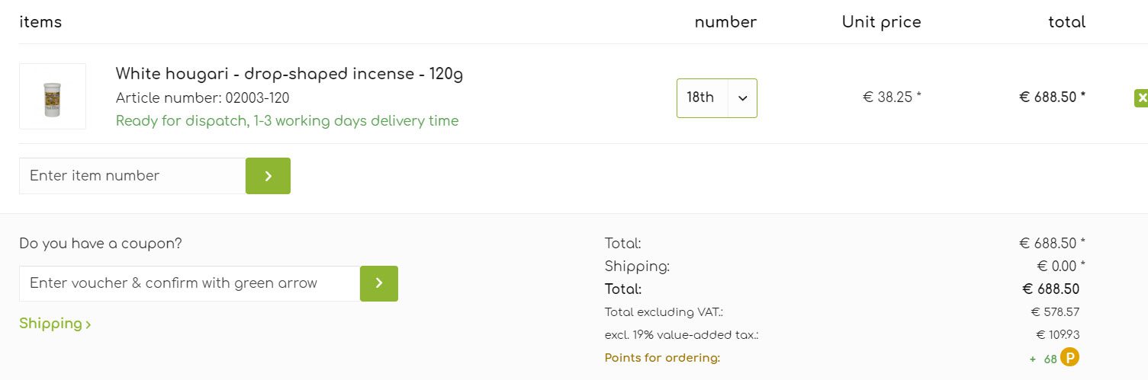Open White hougari drop-shaped incense product title
Screen dimensions: 1148x380
(x=289, y=74)
